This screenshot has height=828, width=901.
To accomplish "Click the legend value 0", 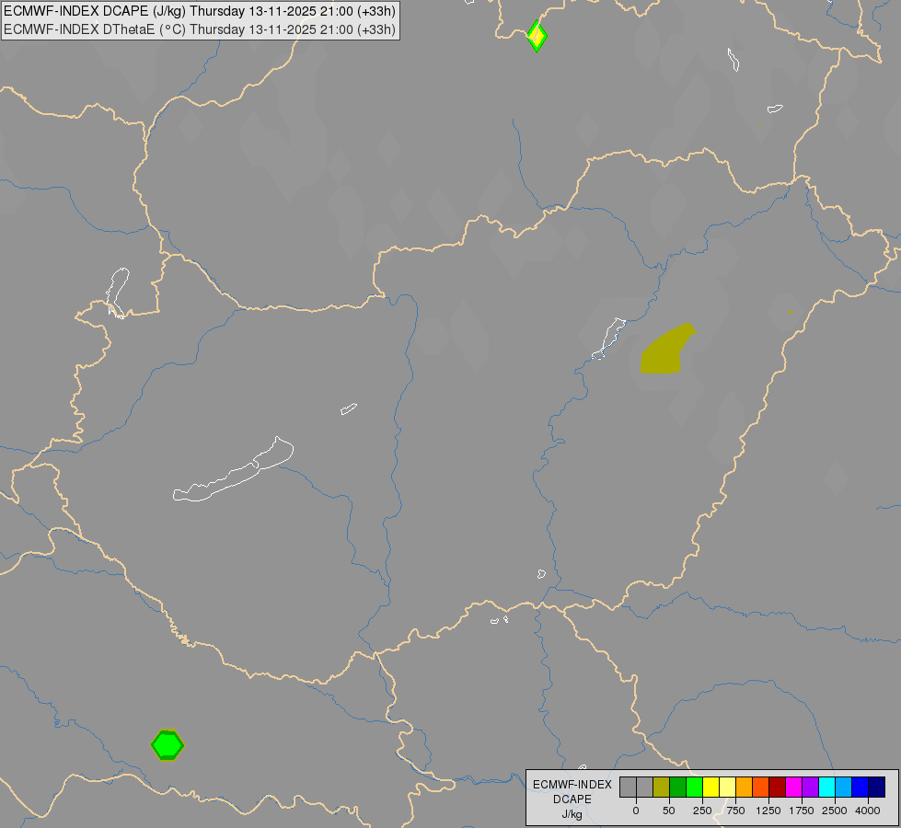I will click(x=636, y=811).
